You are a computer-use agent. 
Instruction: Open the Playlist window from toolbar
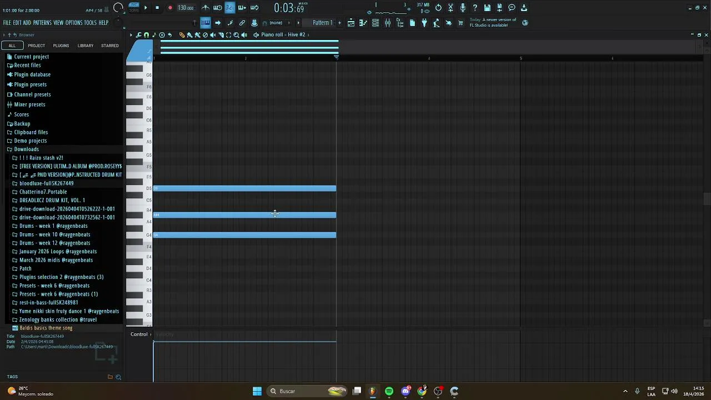[x=351, y=23]
